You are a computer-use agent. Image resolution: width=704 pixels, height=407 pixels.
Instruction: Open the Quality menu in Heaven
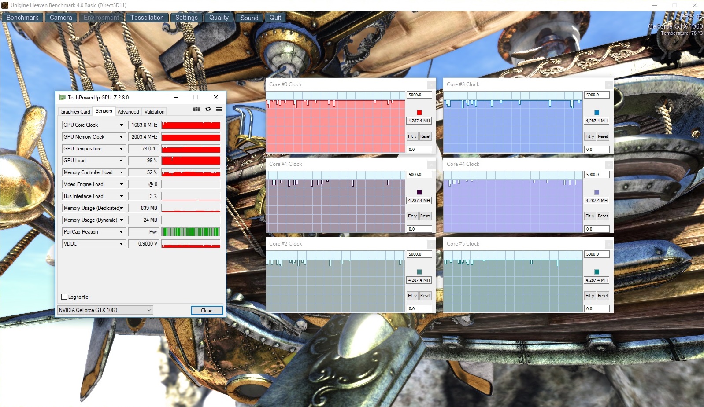click(219, 18)
